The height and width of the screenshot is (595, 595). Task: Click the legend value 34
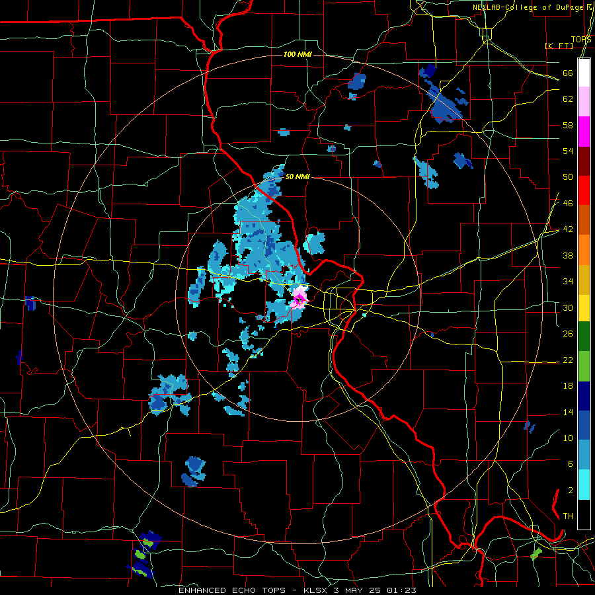568,282
